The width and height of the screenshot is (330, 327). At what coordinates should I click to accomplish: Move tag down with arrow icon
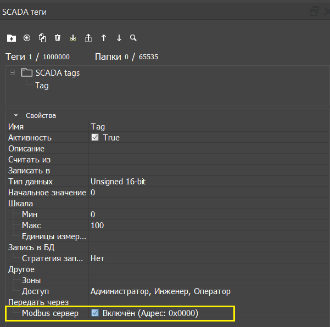pyautogui.click(x=119, y=38)
